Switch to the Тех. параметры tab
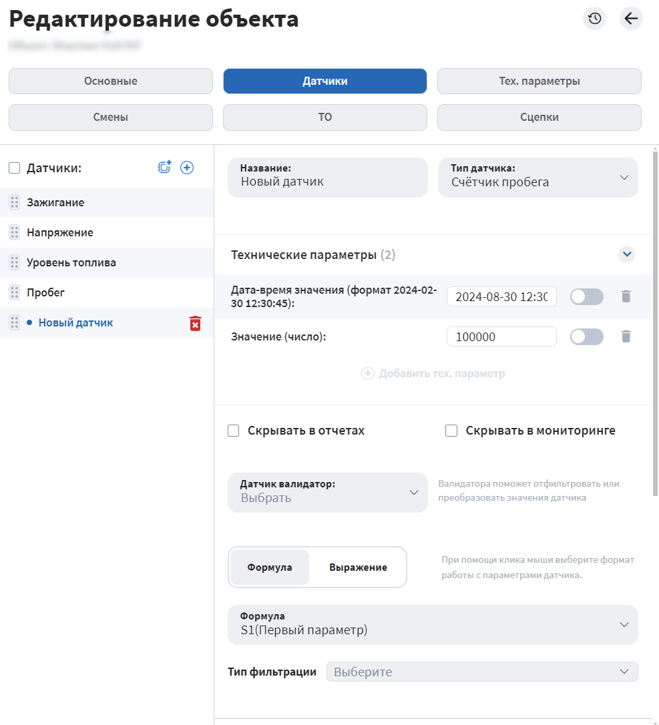659x725 pixels. coord(539,81)
